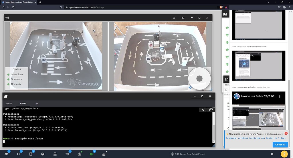Open the cube simulation icon in bottom dock

[43, 154]
